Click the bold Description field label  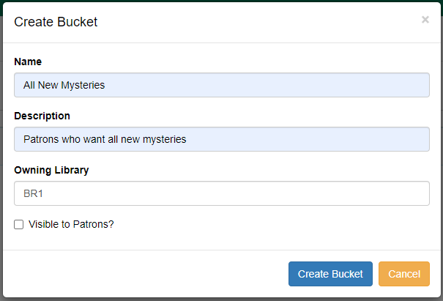point(42,116)
